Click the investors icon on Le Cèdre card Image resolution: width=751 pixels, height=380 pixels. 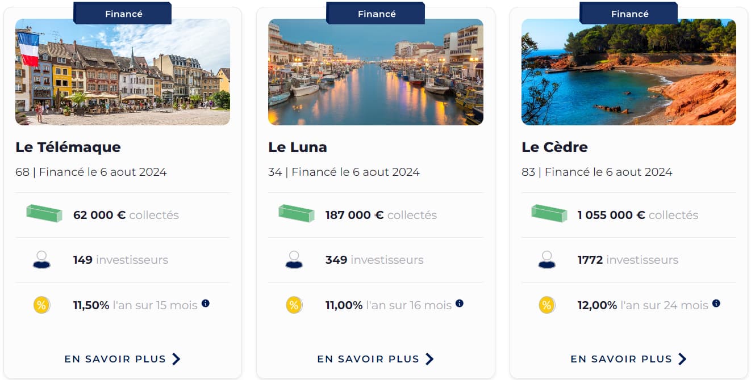tap(547, 259)
